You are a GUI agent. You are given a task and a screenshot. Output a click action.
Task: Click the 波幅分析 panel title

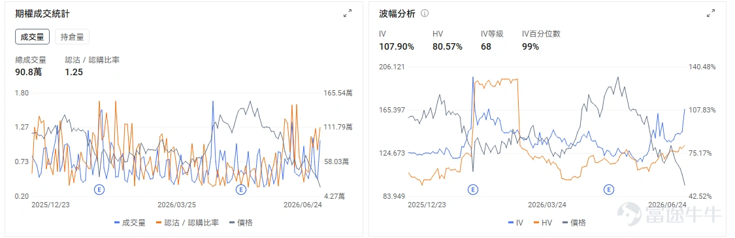(397, 14)
